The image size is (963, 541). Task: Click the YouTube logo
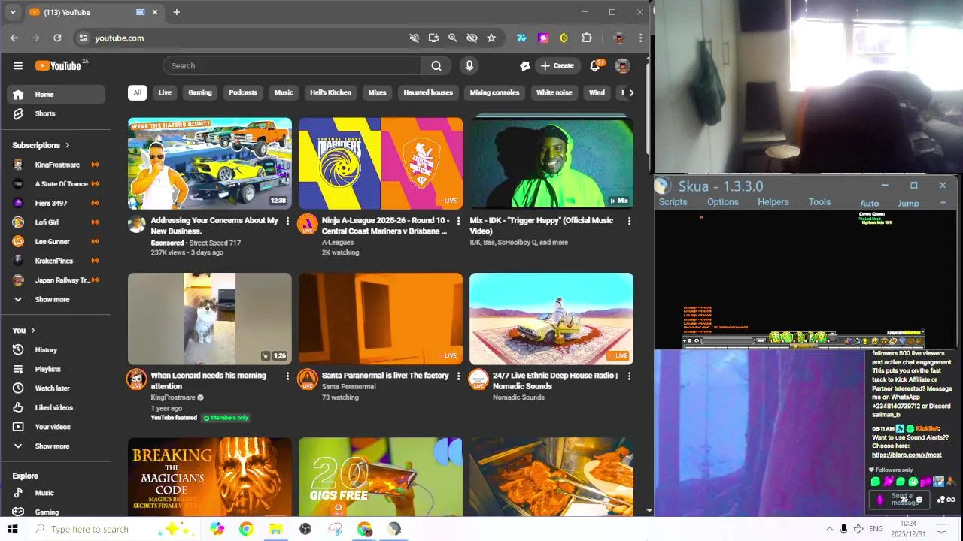click(58, 65)
